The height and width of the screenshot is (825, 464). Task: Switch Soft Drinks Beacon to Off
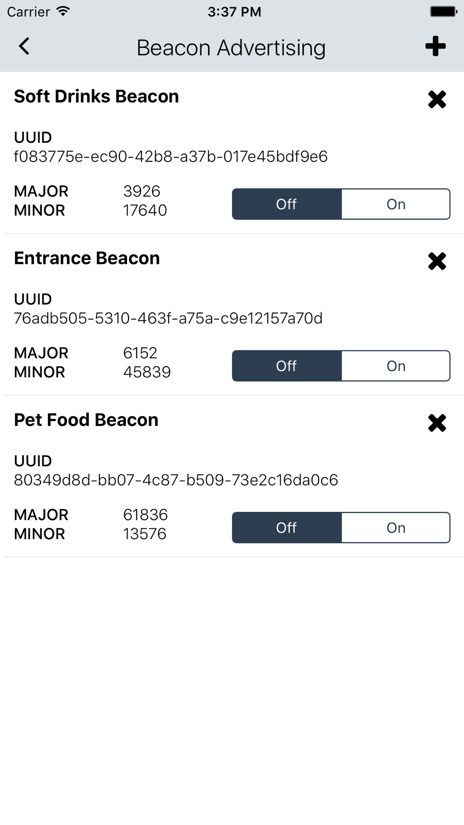[287, 204]
